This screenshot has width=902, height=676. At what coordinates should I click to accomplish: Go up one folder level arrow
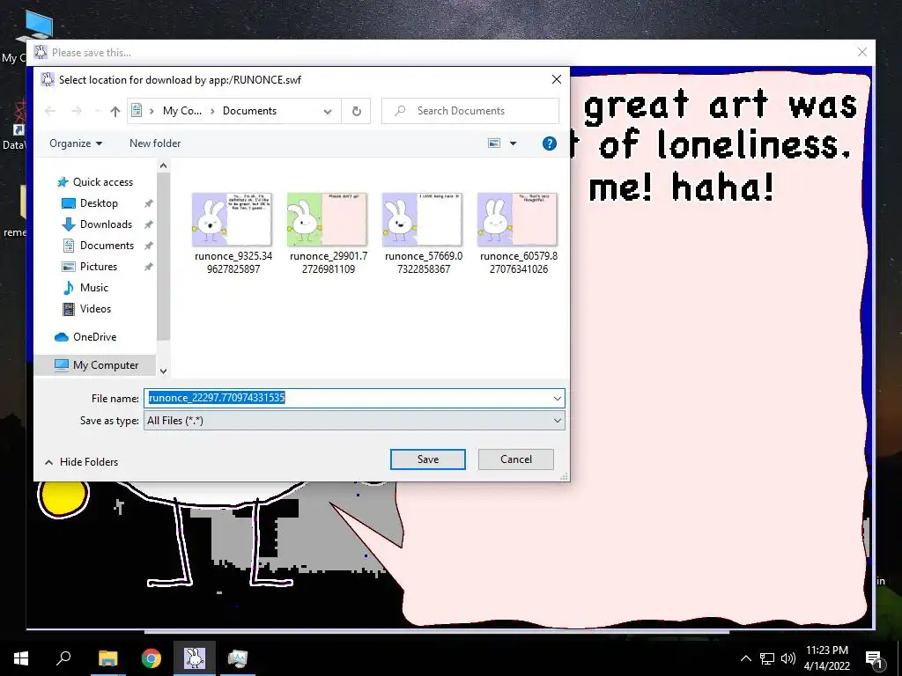[x=115, y=111]
